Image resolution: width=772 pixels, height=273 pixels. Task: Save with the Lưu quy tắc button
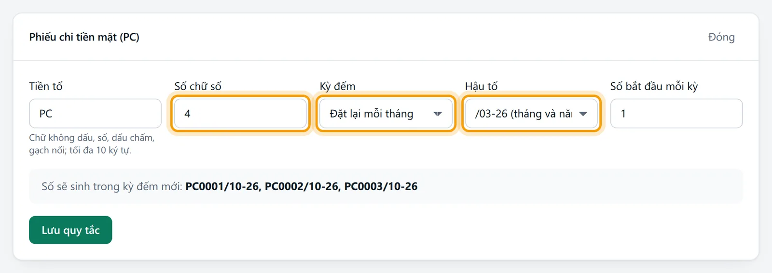click(70, 230)
